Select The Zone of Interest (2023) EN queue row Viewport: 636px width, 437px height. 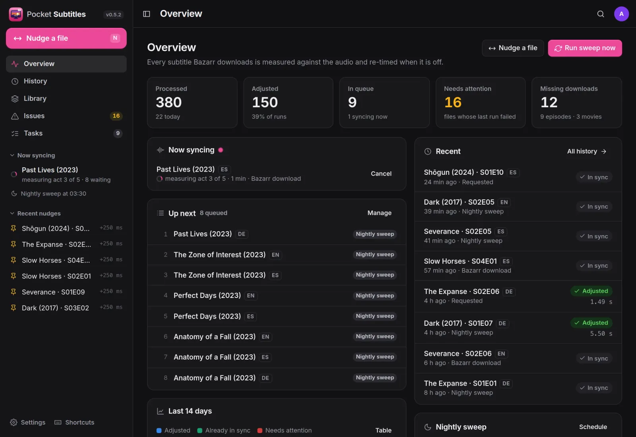coord(277,255)
